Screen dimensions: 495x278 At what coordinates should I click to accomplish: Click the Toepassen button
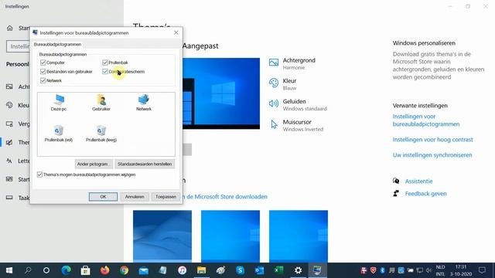pos(166,197)
